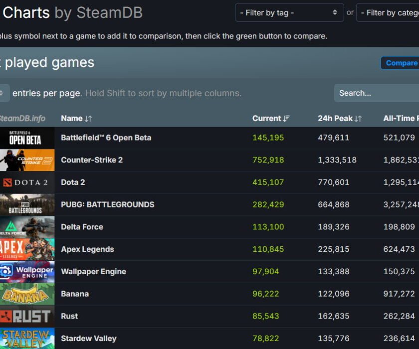This screenshot has width=419, height=349.
Task: Open Battlefield 6 Open Beta name link
Action: coord(106,138)
